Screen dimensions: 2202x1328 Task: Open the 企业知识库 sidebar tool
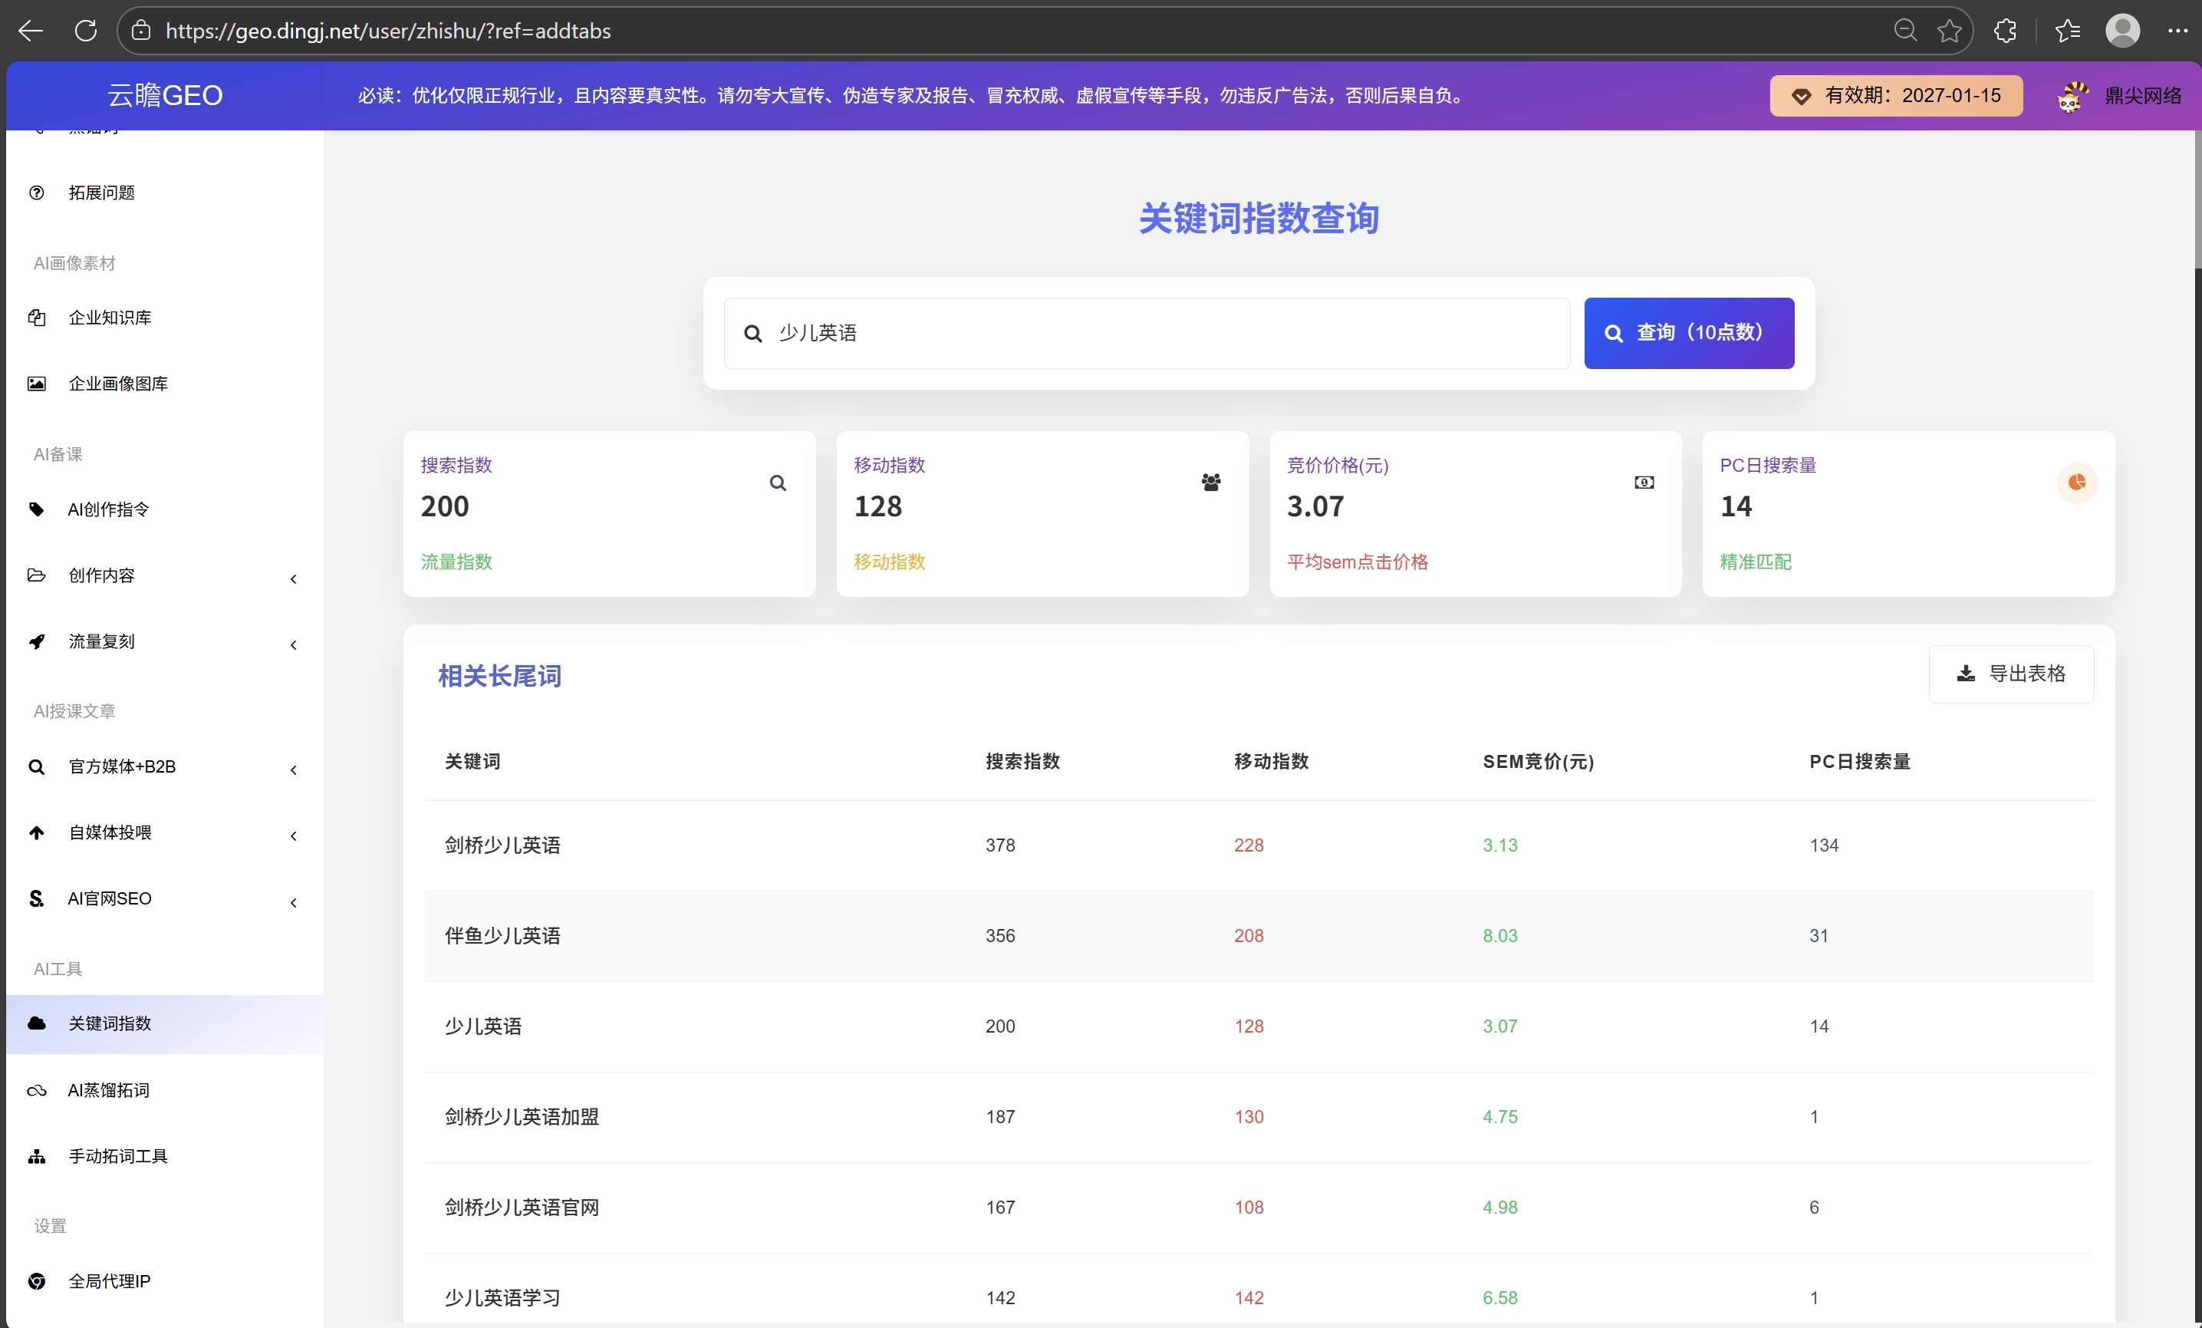tap(109, 318)
